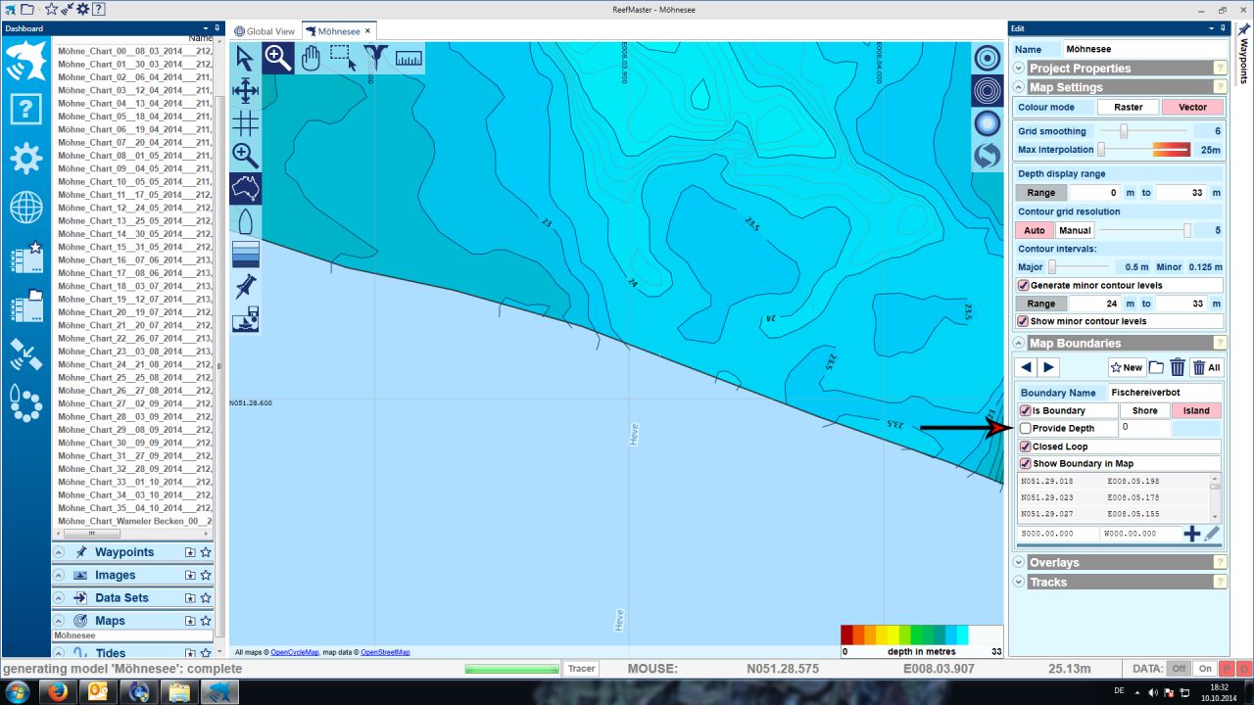Viewport: 1254px width, 705px height.
Task: Open the OpenStreetMap link
Action: [385, 652]
